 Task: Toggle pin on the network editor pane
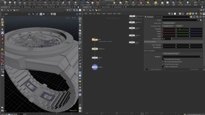pyautogui.click(x=201, y=10)
